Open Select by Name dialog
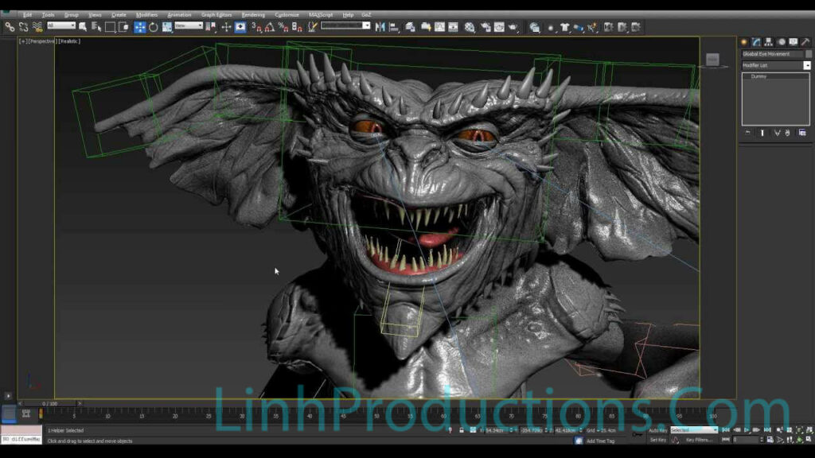 pos(96,27)
